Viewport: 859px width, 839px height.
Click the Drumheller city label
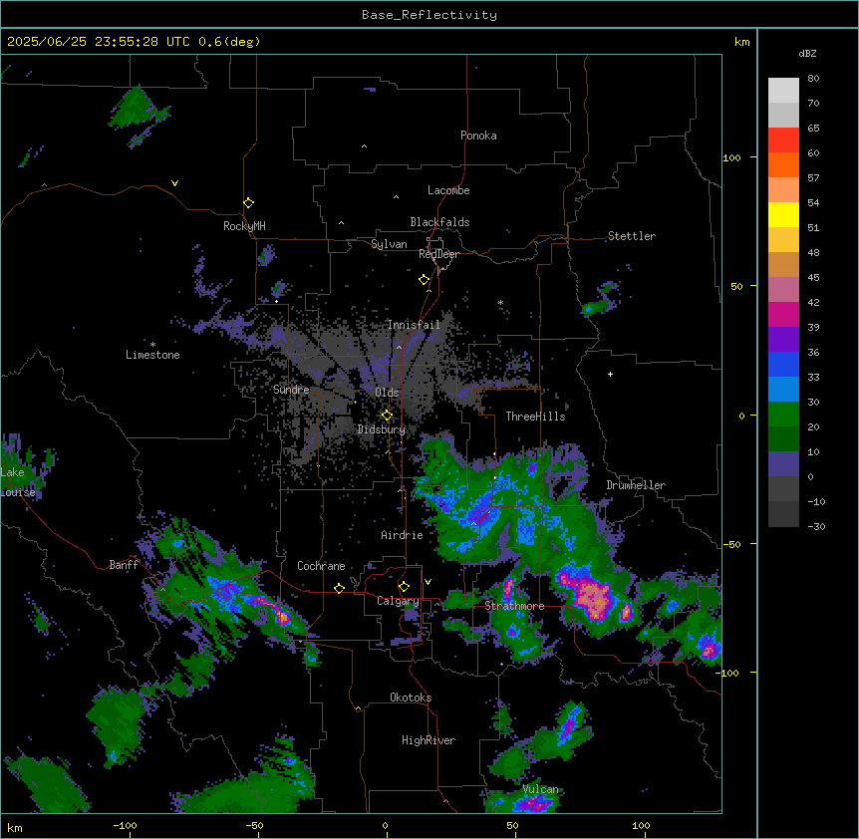pyautogui.click(x=636, y=485)
